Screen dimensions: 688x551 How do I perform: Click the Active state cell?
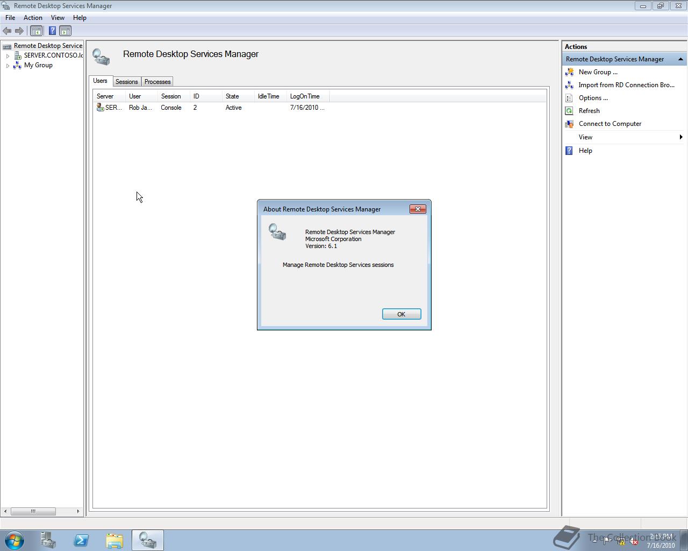(x=233, y=108)
